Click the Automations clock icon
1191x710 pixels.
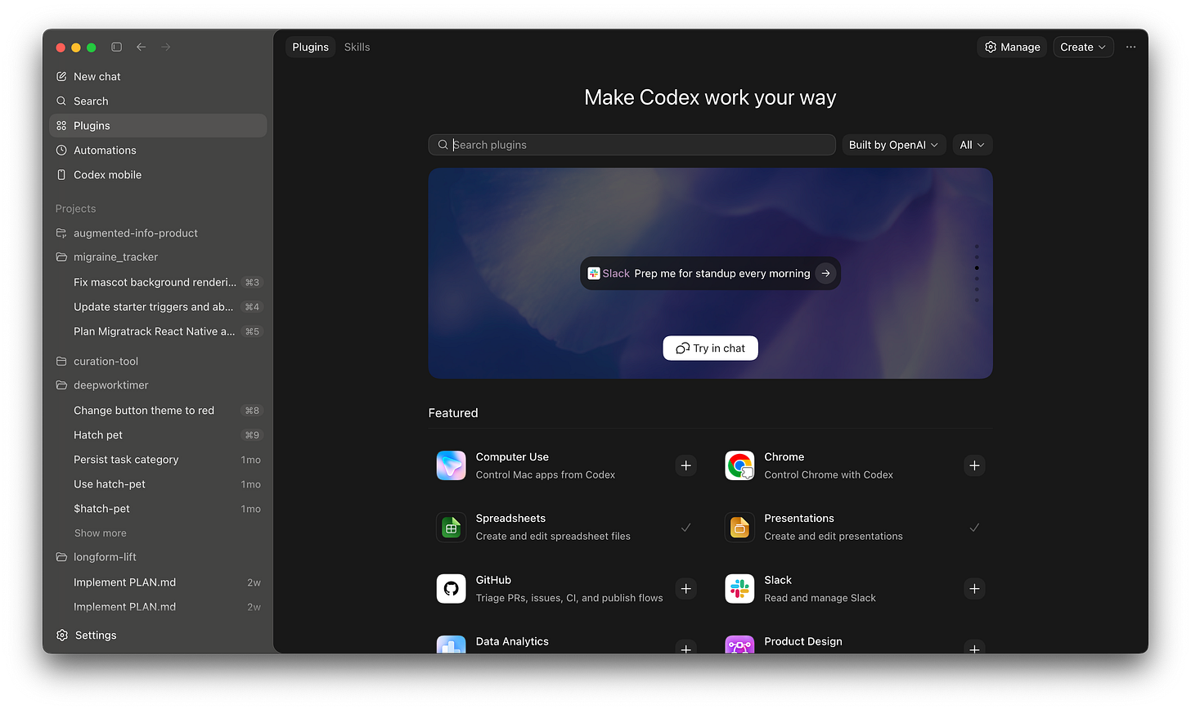(x=61, y=151)
